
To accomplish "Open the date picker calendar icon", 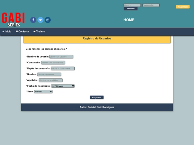I will [x=73, y=86].
